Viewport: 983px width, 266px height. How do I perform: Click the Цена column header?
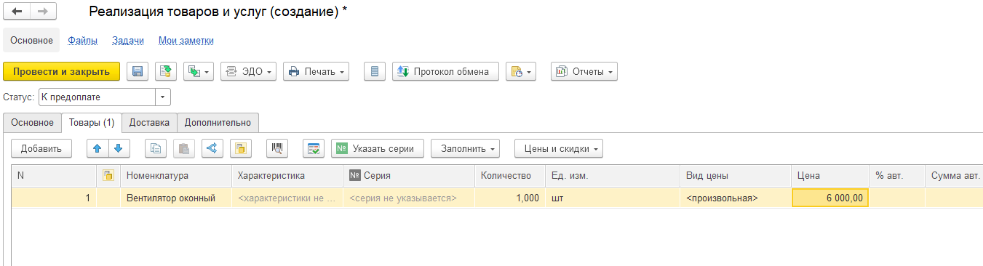[x=829, y=175]
